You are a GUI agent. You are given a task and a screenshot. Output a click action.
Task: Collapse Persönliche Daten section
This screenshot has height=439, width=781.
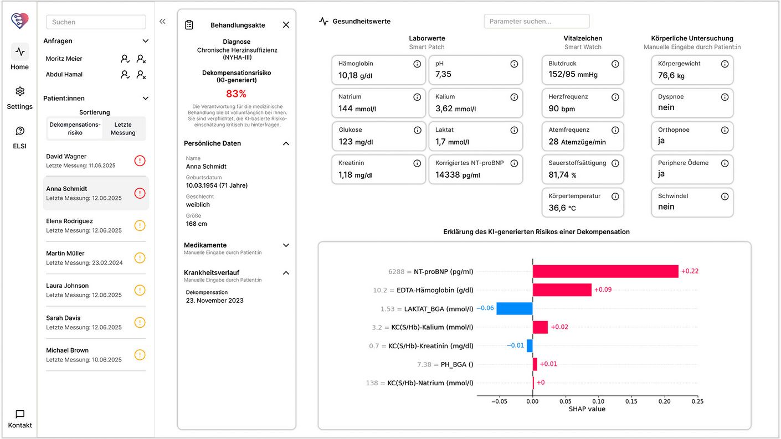point(286,143)
